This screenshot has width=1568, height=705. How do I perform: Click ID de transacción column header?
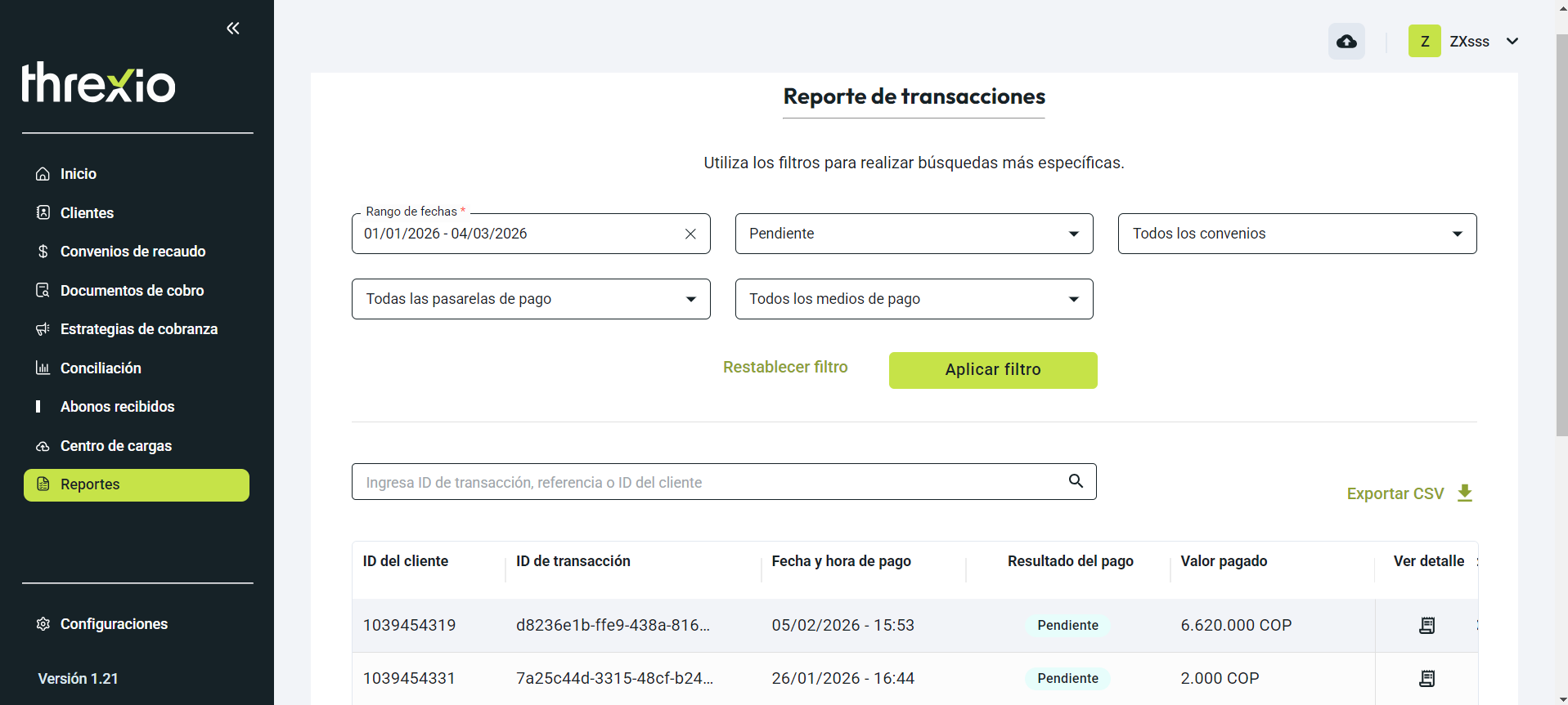click(573, 561)
